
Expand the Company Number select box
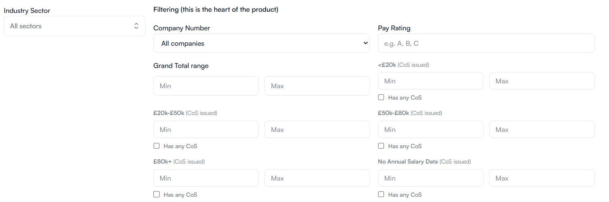tap(261, 43)
